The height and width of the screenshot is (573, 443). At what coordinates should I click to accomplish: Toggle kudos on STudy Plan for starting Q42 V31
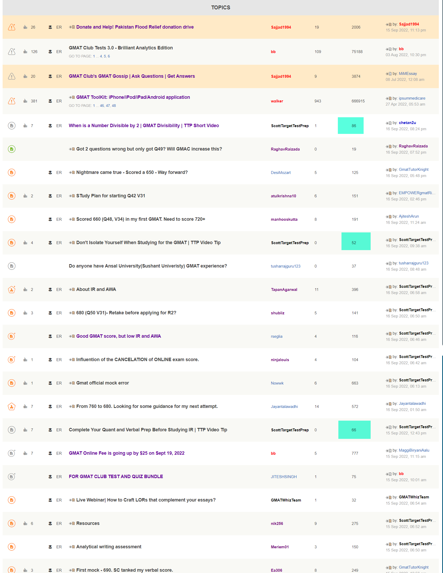point(25,196)
